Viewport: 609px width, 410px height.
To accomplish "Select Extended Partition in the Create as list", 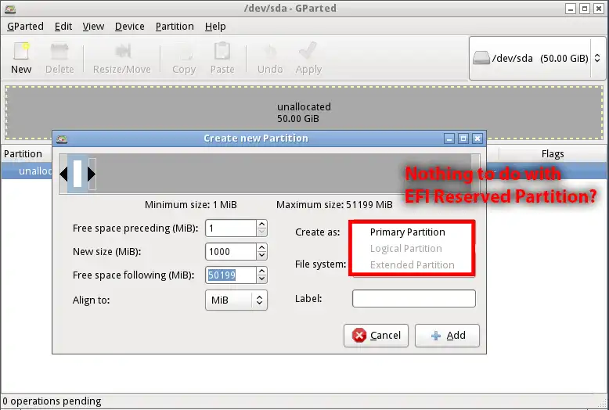I will pyautogui.click(x=412, y=264).
